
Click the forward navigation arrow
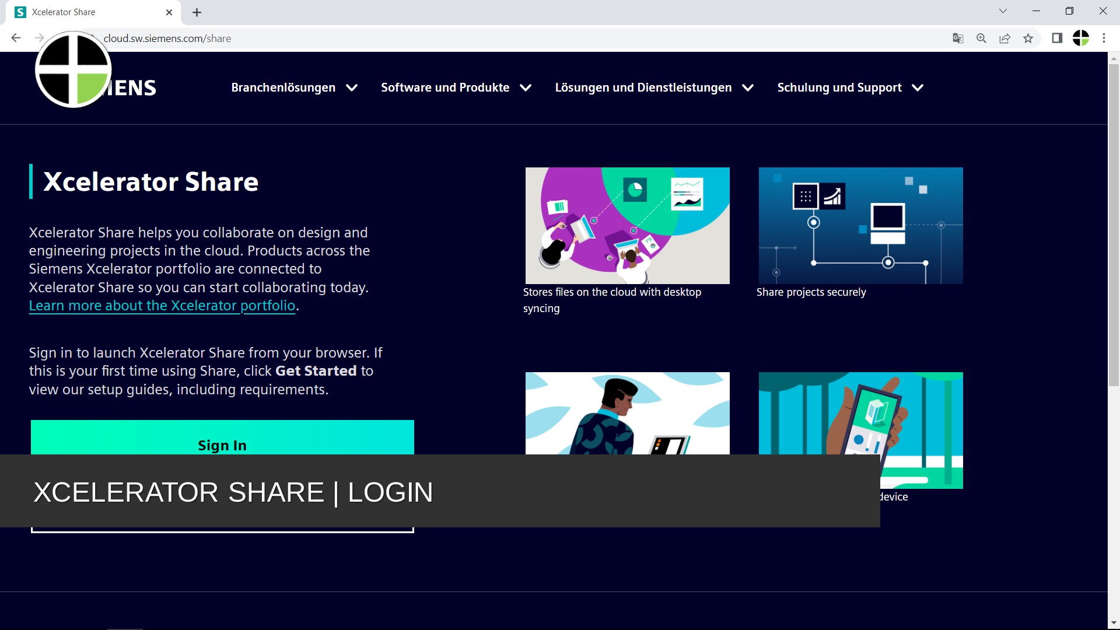[x=38, y=38]
